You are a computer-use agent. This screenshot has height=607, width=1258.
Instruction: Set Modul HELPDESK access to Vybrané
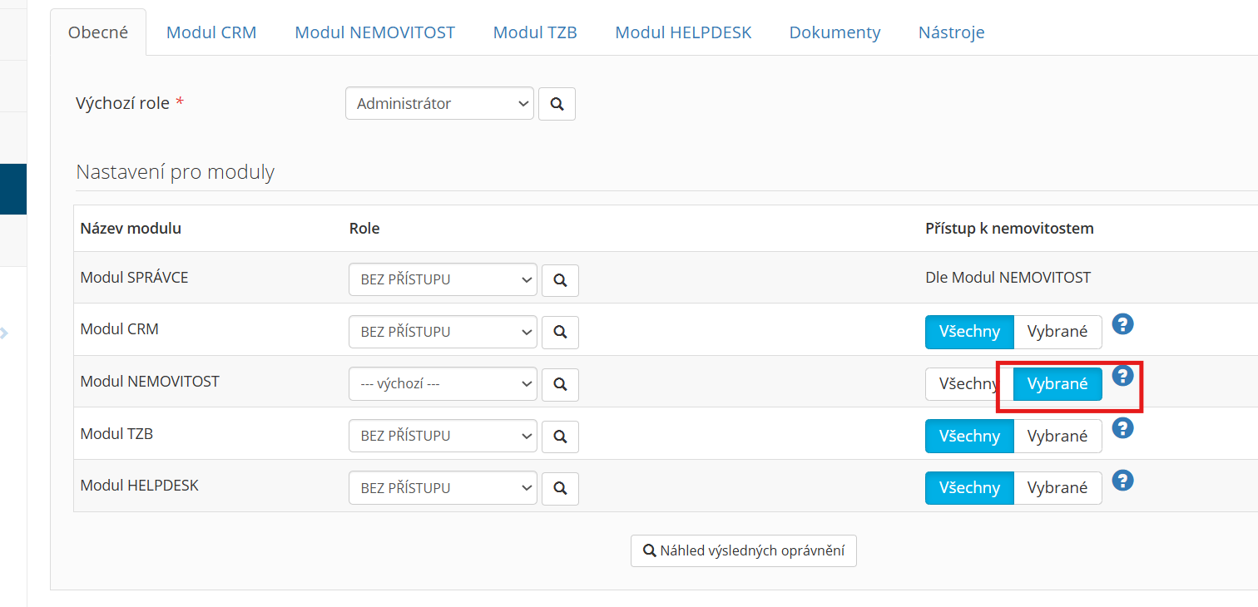click(x=1057, y=488)
